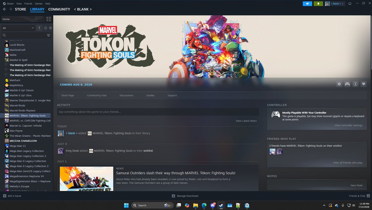Open < blank > account dropdown
The image size is (372, 210).
[x=337, y=4]
